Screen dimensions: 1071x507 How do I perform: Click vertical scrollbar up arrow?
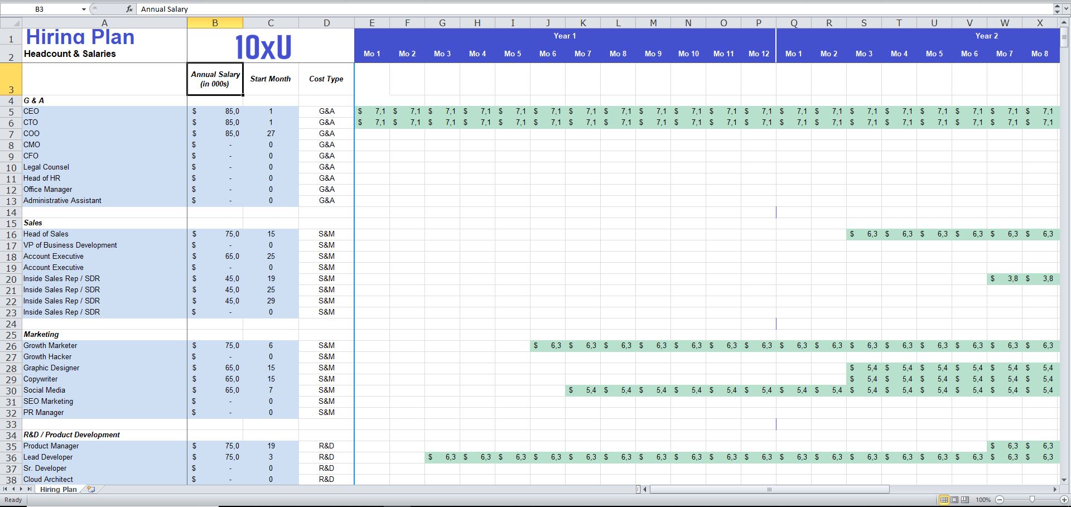1065,22
